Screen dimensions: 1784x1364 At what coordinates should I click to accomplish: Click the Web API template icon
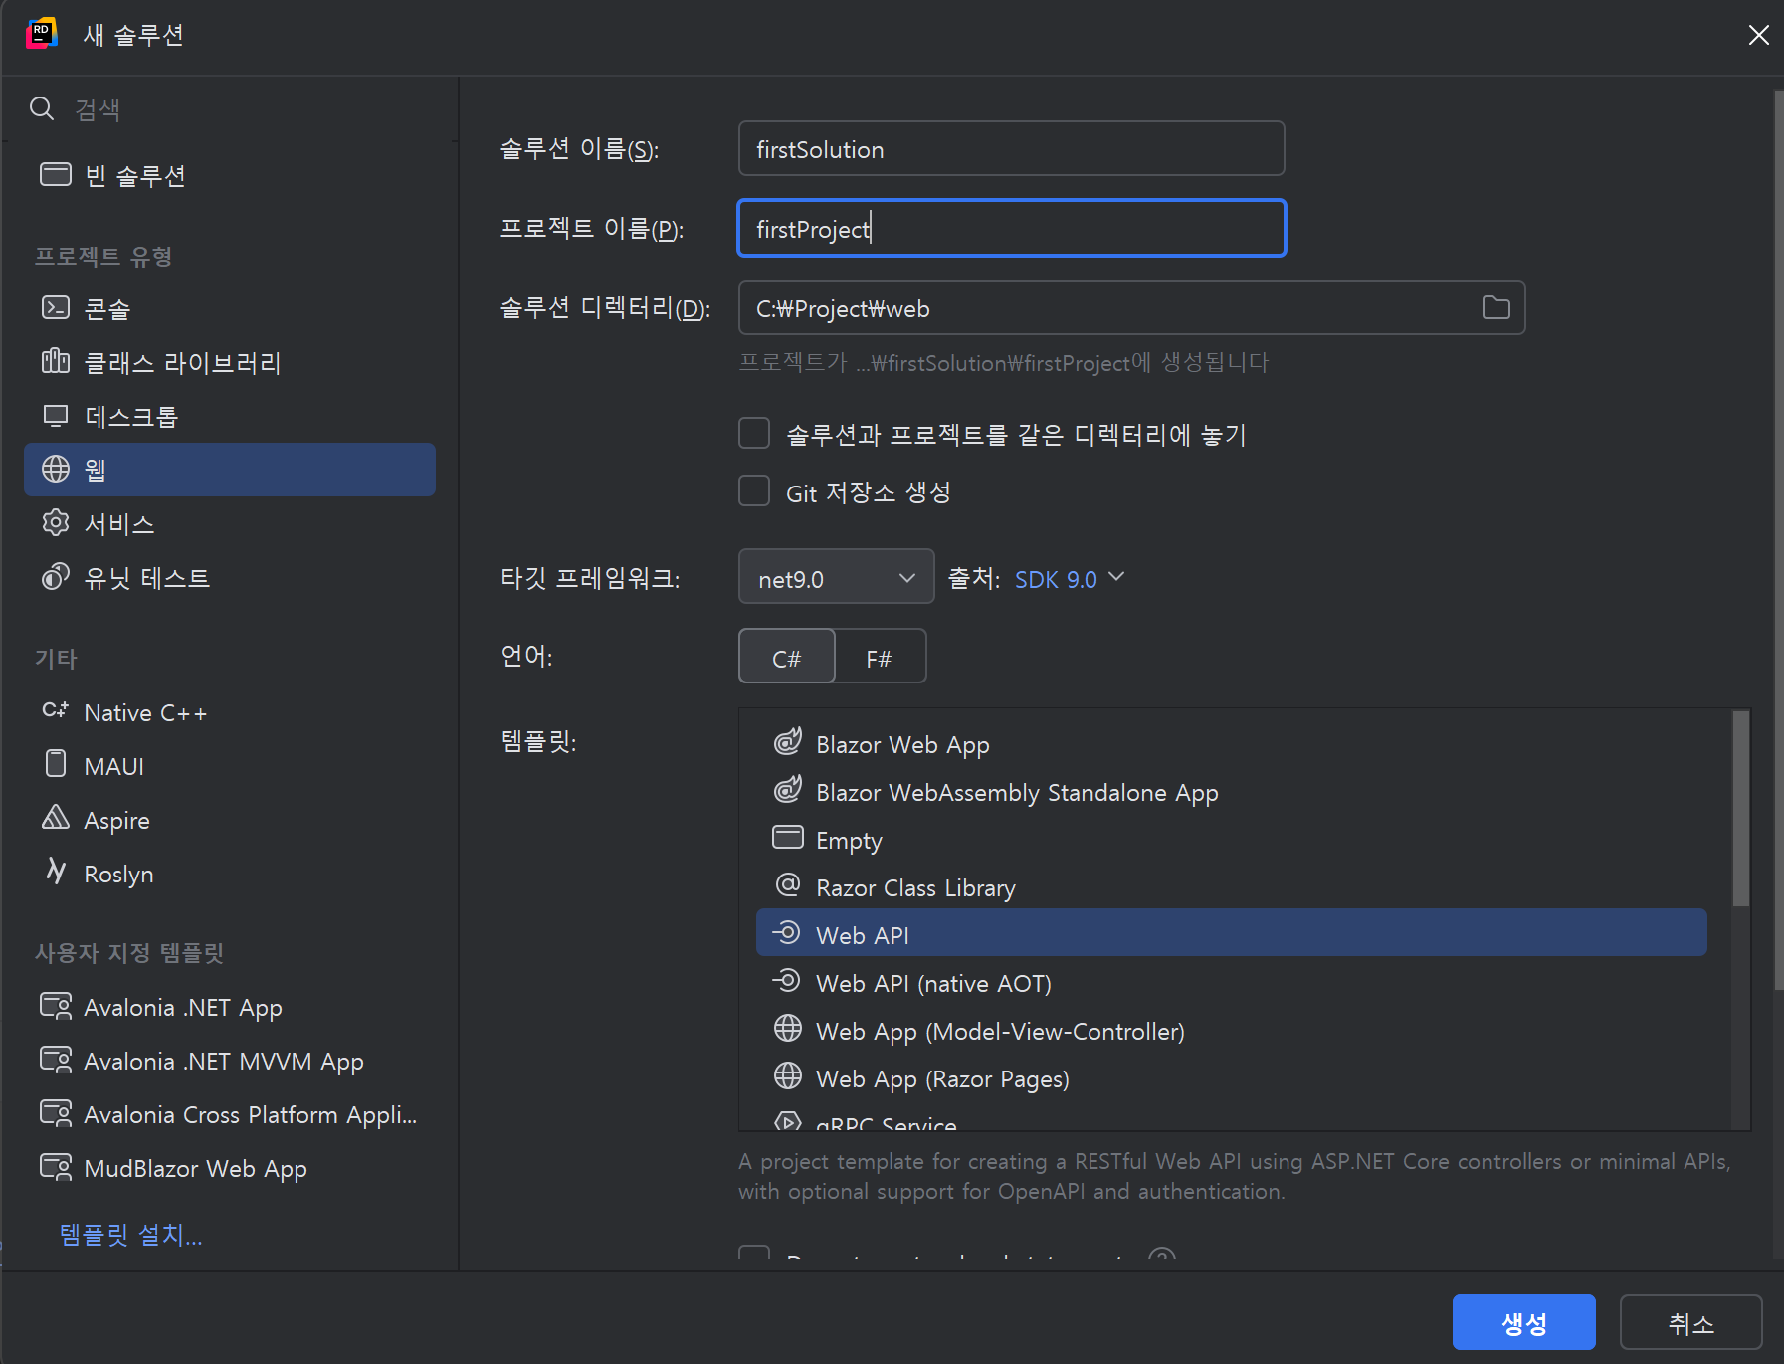[x=786, y=933]
